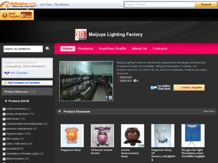Open the Oxygen bar light thumbnail

coord(193,136)
